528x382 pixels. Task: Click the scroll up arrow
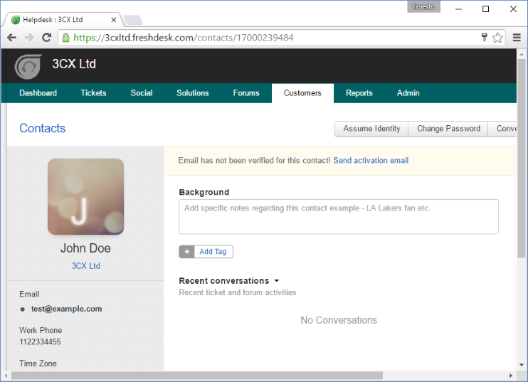tap(522, 54)
